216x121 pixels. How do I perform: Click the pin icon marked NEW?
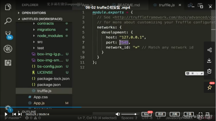point(210,87)
